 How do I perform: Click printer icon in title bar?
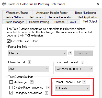[4, 4]
